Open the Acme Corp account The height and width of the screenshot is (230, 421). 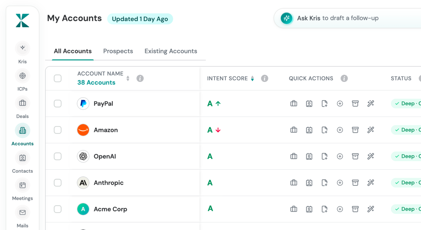110,209
